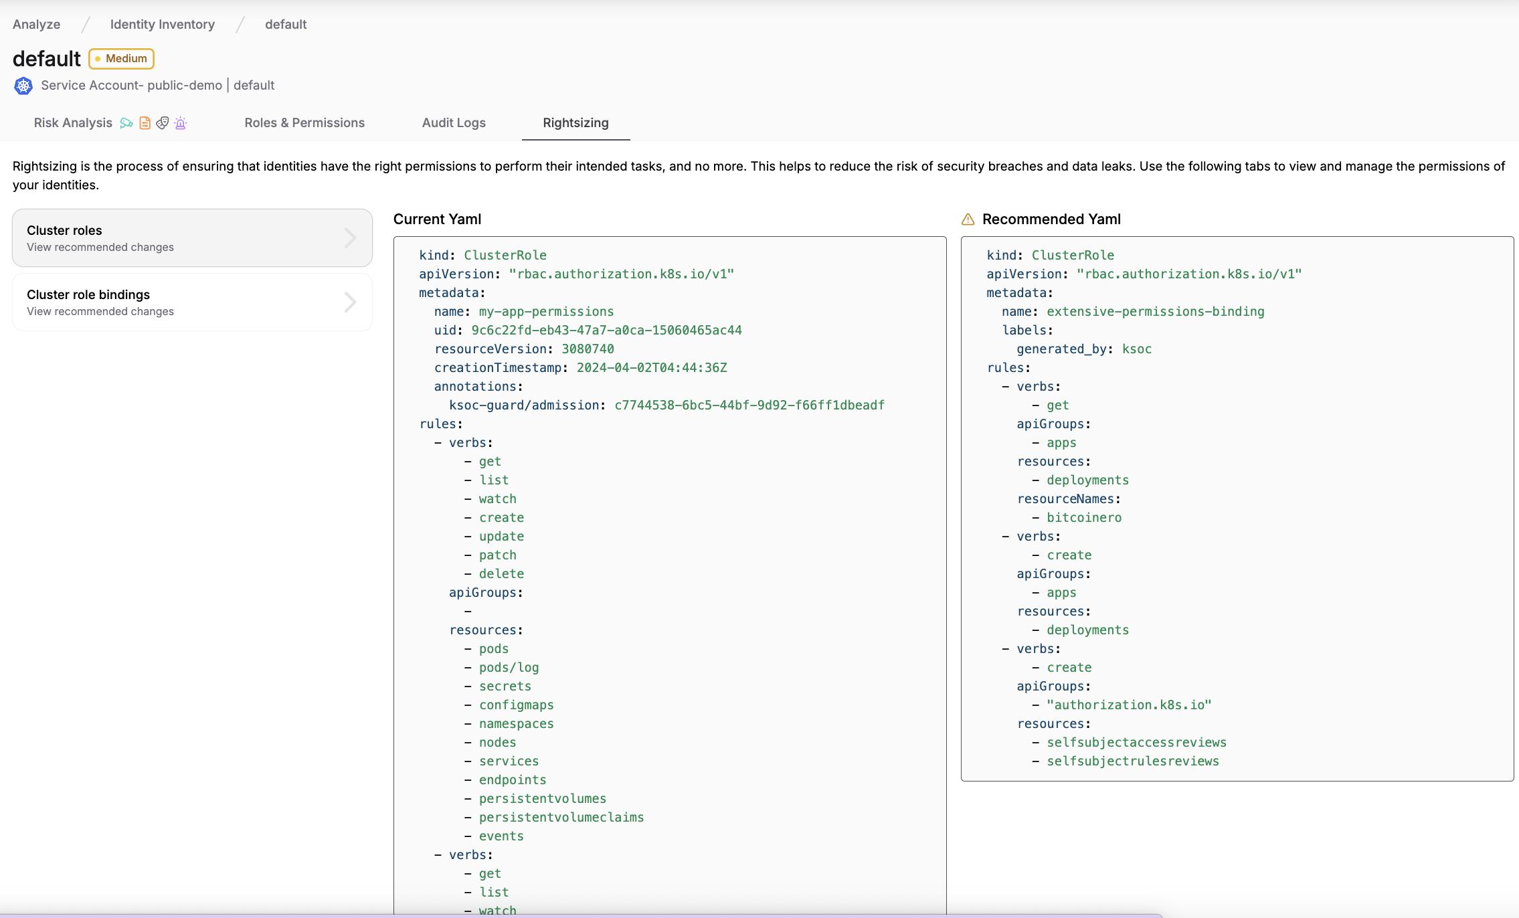This screenshot has height=918, width=1519.
Task: Select the Roles & Permissions tab
Action: pos(305,122)
